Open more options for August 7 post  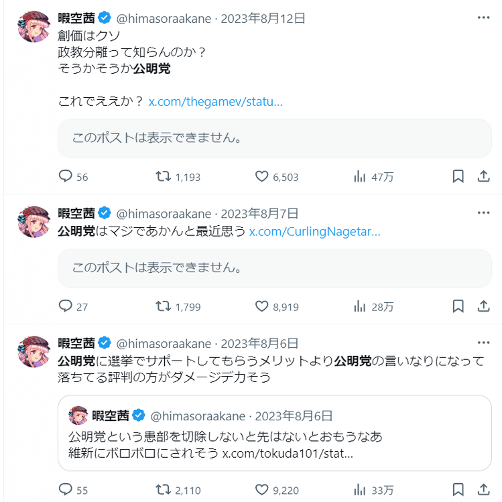(483, 213)
